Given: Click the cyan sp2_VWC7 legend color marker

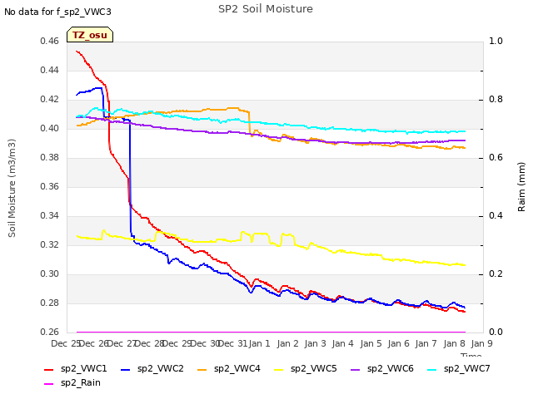Looking at the screenshot, I should [432, 369].
